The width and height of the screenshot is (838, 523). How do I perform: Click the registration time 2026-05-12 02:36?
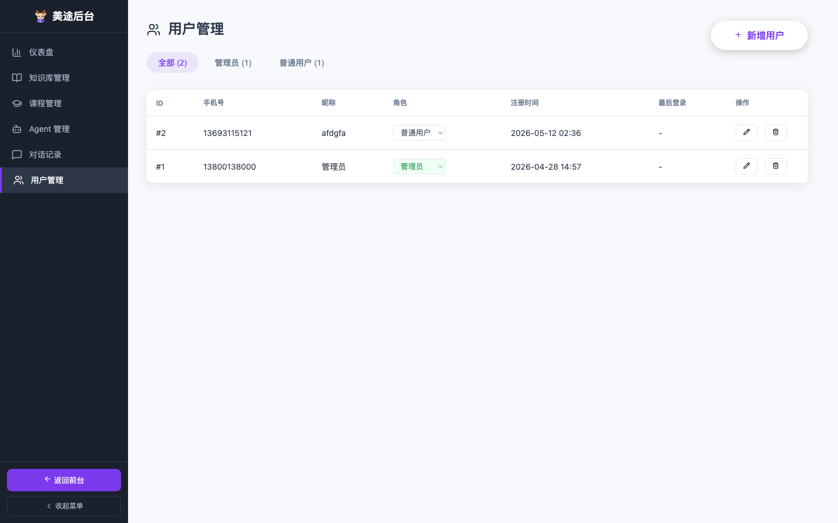click(x=546, y=133)
